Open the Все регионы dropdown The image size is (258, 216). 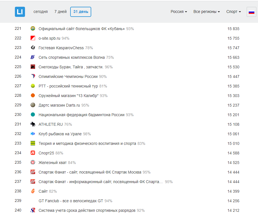pyautogui.click(x=207, y=12)
